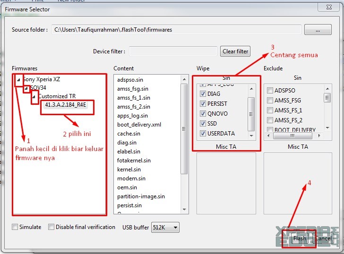The height and width of the screenshot is (254, 344).
Task: Select modem.sin in Content list
Action: pyautogui.click(x=131, y=178)
